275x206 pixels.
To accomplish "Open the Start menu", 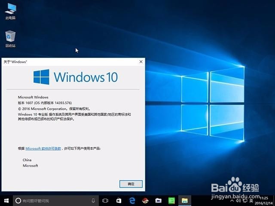I will pos(6,200).
